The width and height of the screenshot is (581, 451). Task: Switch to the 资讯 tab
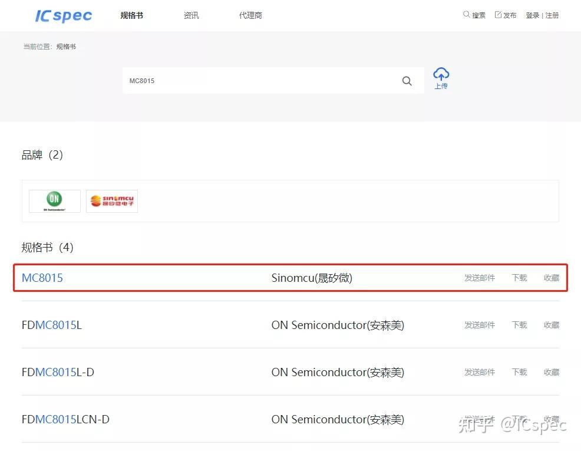(191, 15)
